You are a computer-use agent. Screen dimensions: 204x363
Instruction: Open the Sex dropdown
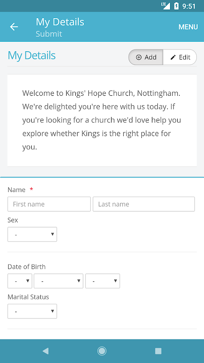pos(32,234)
